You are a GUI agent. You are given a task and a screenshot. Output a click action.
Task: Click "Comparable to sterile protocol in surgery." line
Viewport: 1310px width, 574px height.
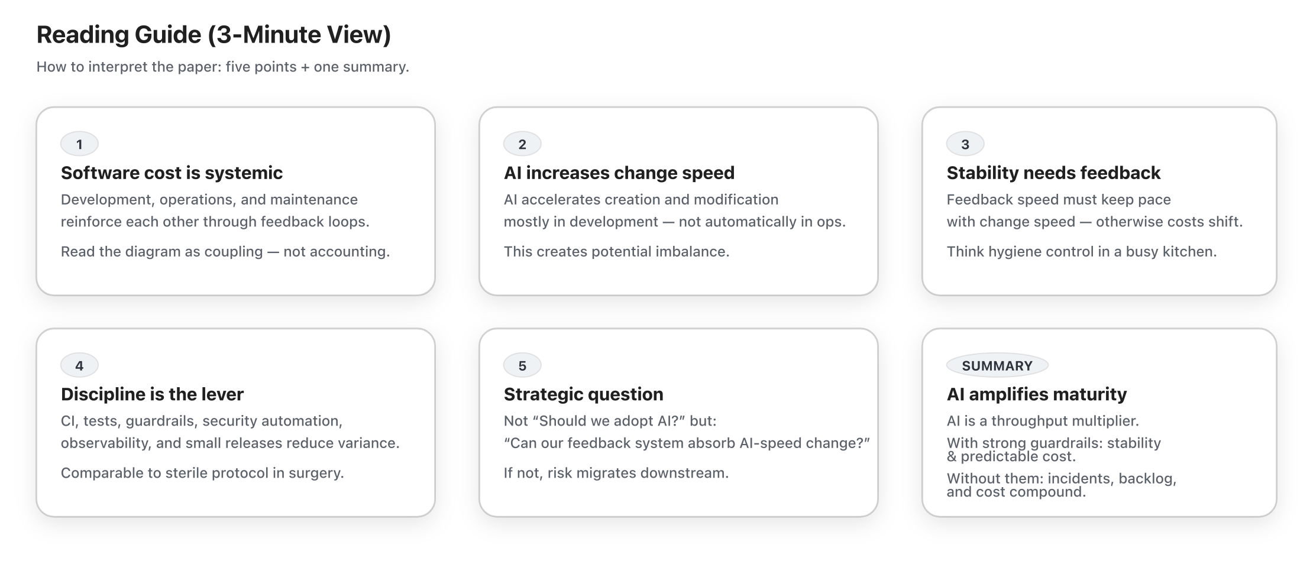pos(202,473)
